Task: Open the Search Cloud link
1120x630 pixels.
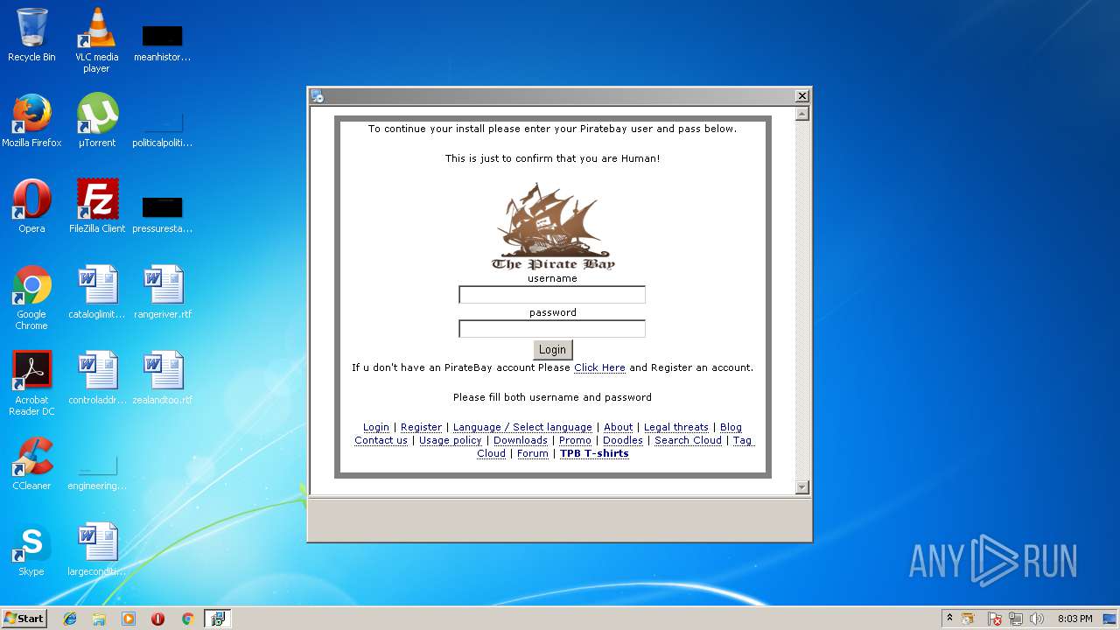Action: (x=688, y=440)
